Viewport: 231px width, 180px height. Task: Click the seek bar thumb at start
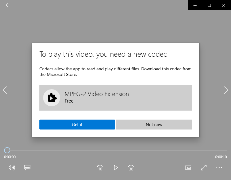7,150
